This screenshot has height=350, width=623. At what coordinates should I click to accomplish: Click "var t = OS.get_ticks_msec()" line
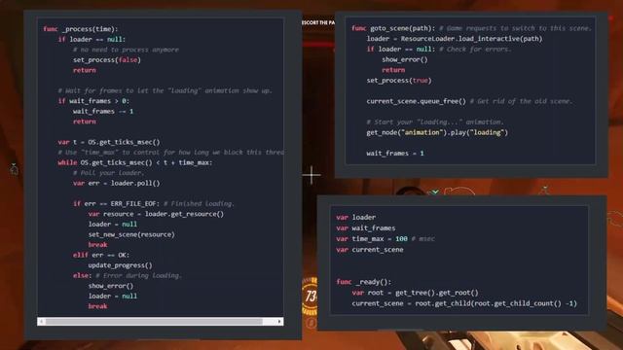point(109,142)
